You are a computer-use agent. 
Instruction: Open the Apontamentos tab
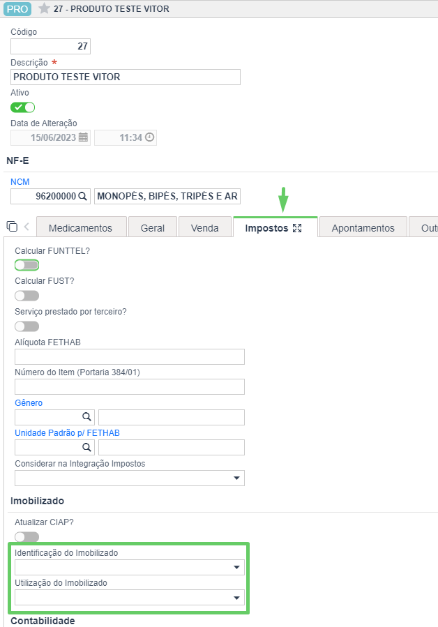coord(363,228)
